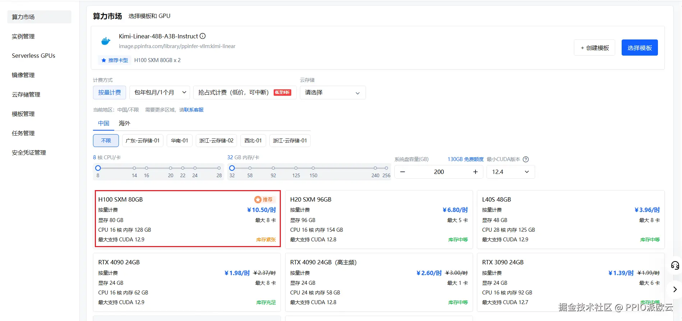The width and height of the screenshot is (682, 321).
Task: Click the 库存充足 stock status label
Action: tap(266, 302)
